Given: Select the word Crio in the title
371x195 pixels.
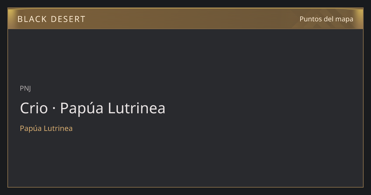Looking at the screenshot, I should (x=34, y=108).
